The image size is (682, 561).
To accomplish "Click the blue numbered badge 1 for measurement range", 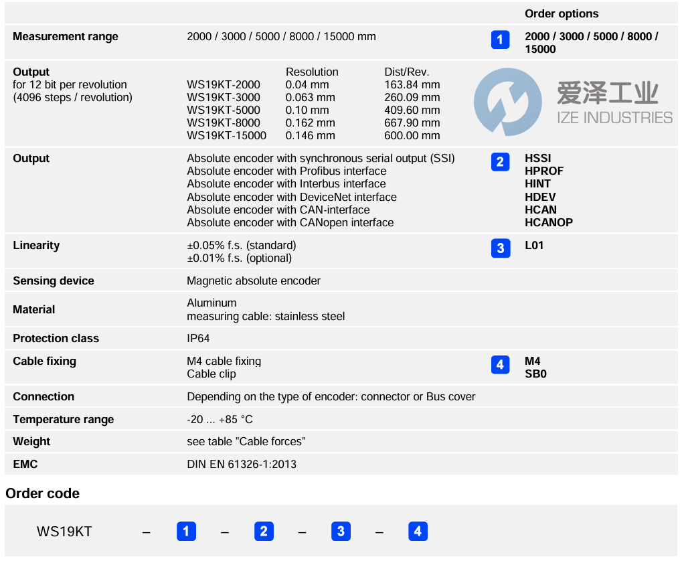I will point(500,39).
